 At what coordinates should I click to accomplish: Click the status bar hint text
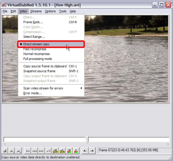[x=41, y=158]
